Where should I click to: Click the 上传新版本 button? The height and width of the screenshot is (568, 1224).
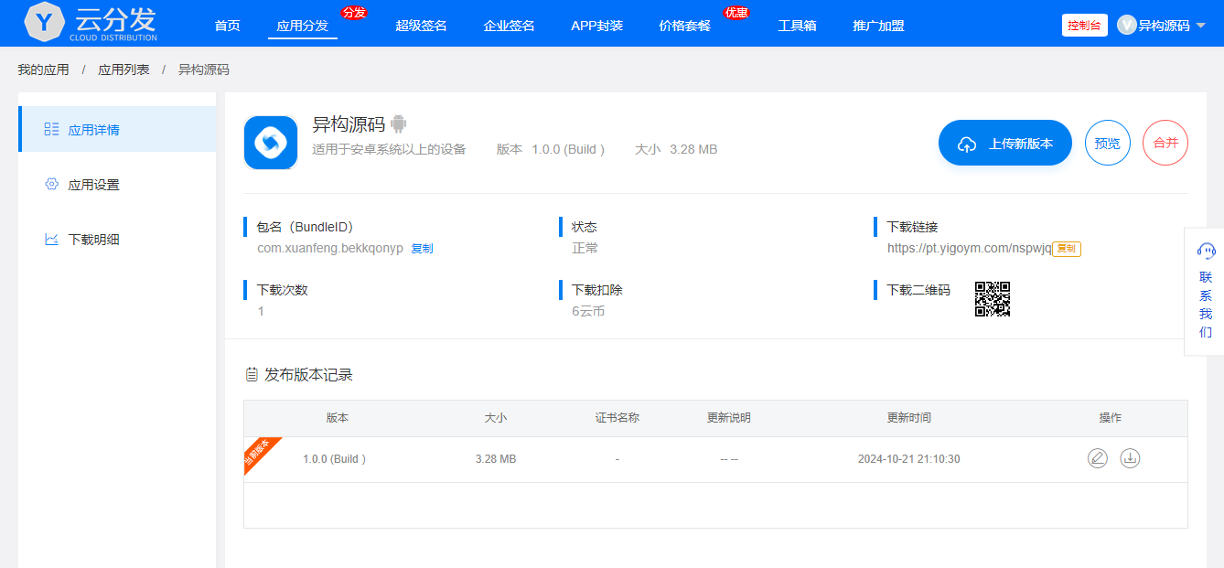(x=1004, y=143)
